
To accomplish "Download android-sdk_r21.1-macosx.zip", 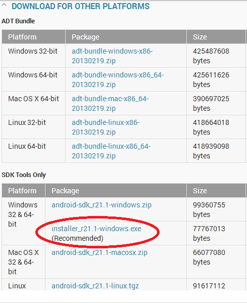I will [100, 252].
